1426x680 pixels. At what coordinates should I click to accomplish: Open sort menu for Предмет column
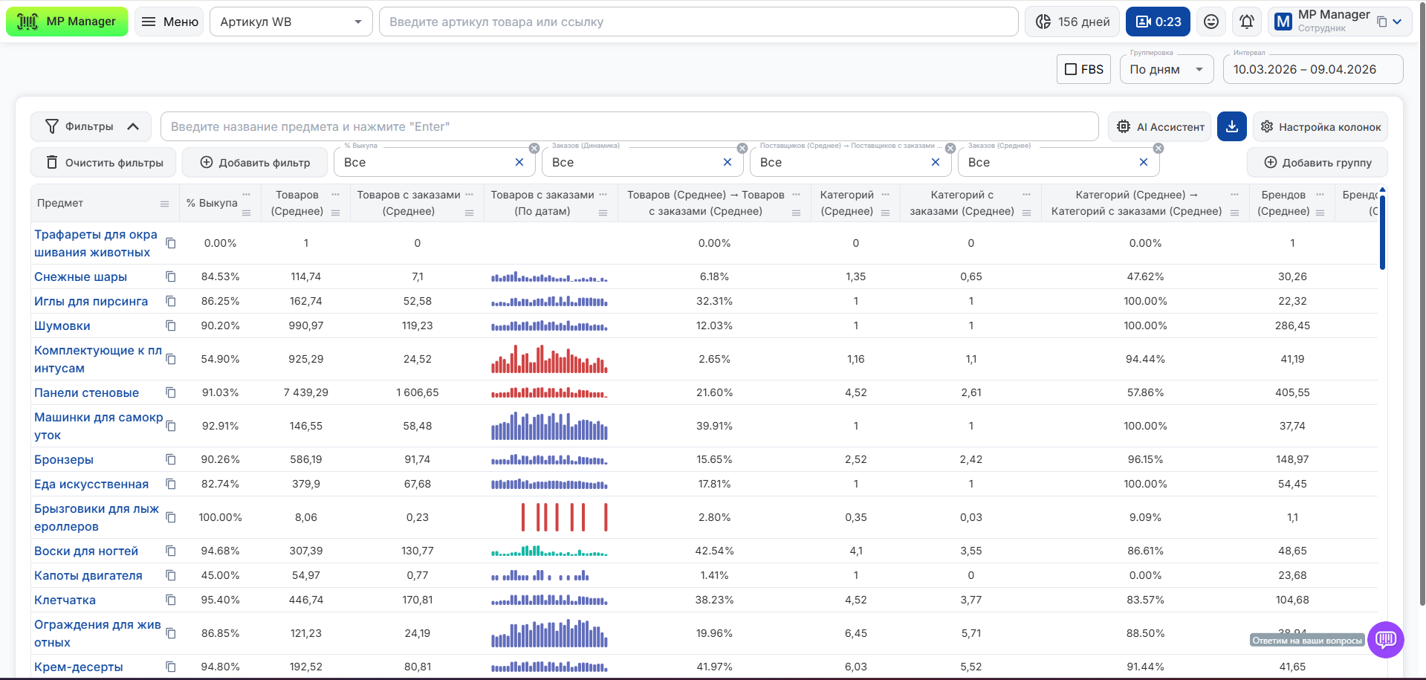coord(165,204)
